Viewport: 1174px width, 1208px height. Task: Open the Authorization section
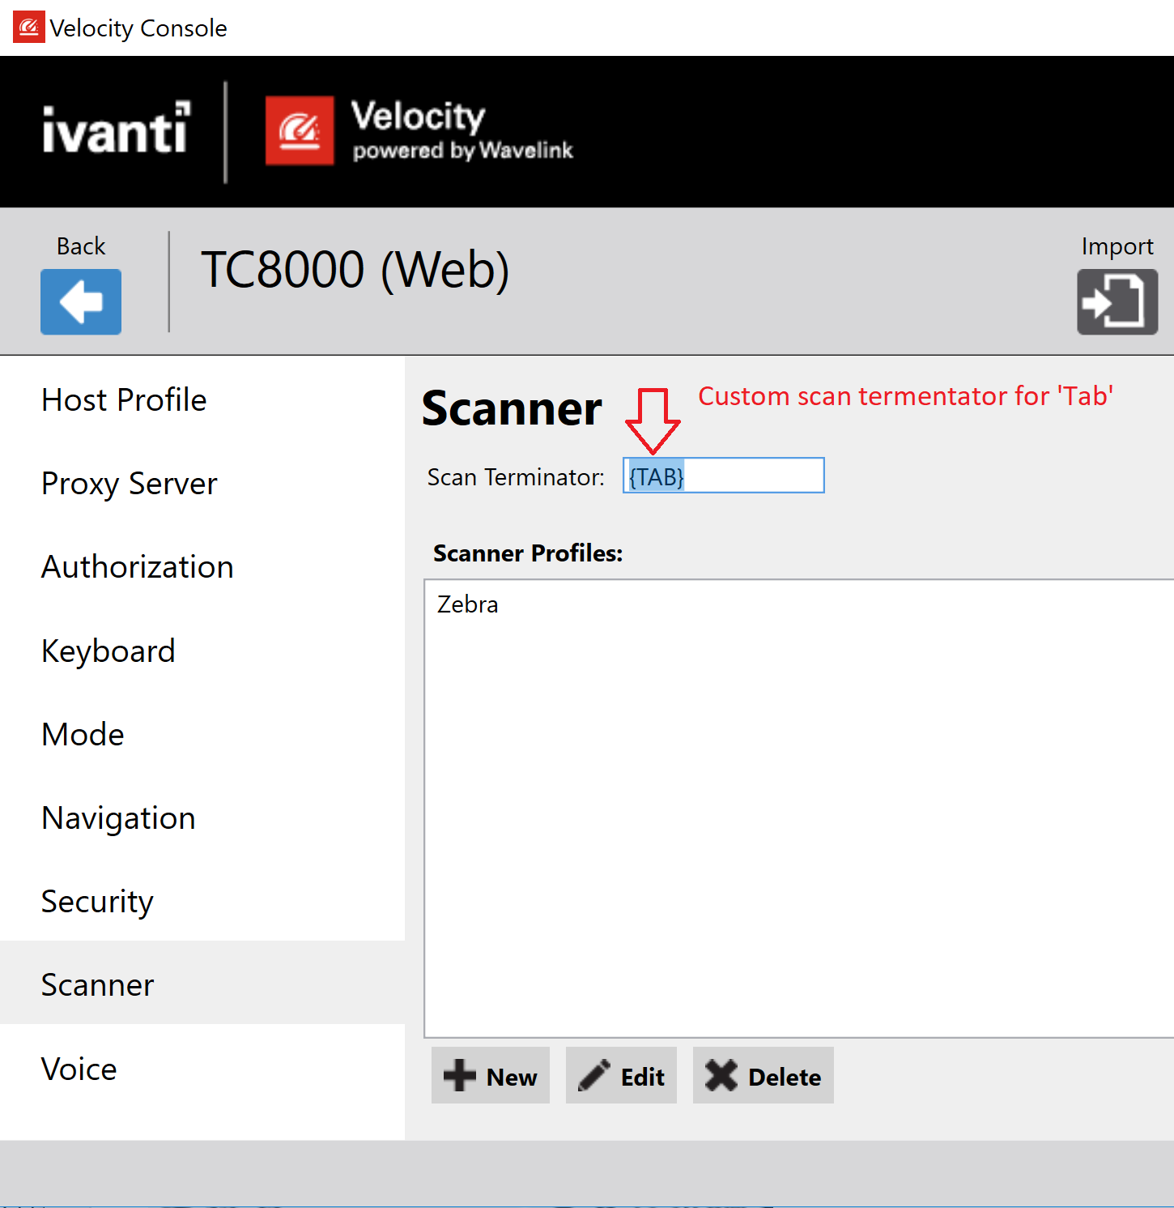click(x=137, y=567)
